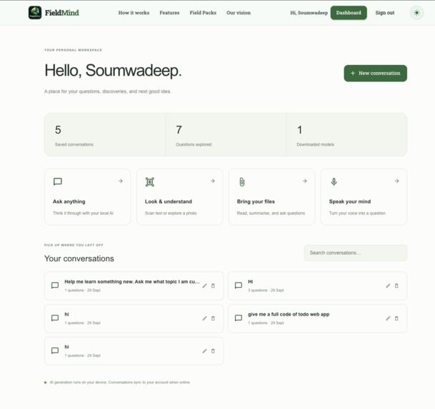This screenshot has height=409, width=435.
Task: Click the Bring your files card title
Action: [x=256, y=201]
